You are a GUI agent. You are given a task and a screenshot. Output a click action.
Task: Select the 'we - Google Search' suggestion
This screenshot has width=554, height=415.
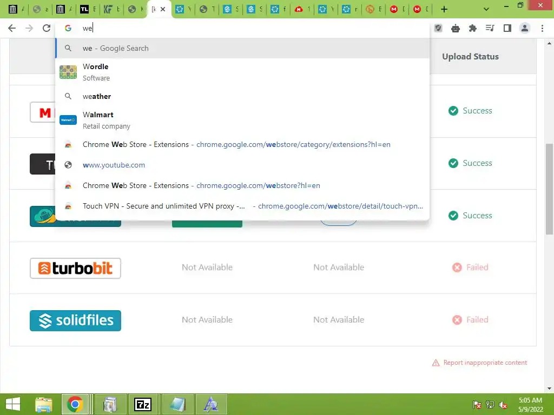pyautogui.click(x=242, y=48)
